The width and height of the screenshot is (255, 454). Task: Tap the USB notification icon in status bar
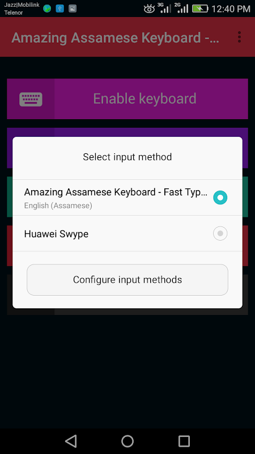point(60,9)
